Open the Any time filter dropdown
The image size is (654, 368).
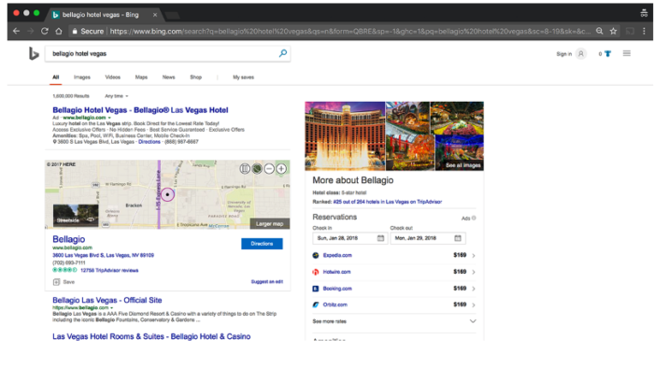pos(117,96)
